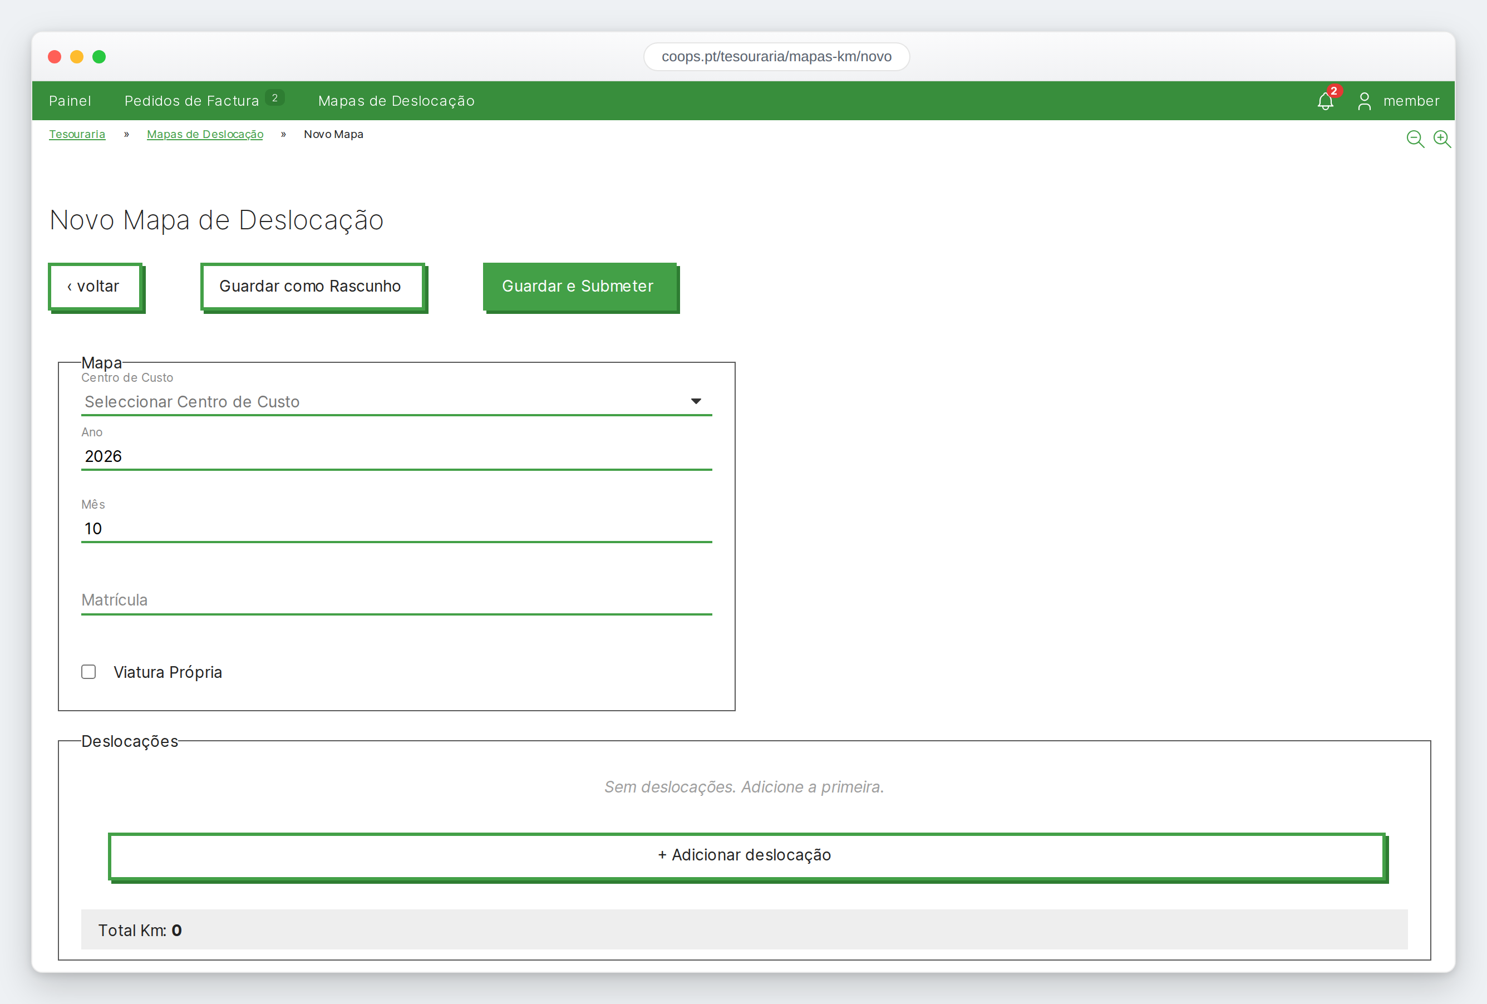Click the browser address bar URL
The image size is (1487, 1004).
(x=776, y=56)
